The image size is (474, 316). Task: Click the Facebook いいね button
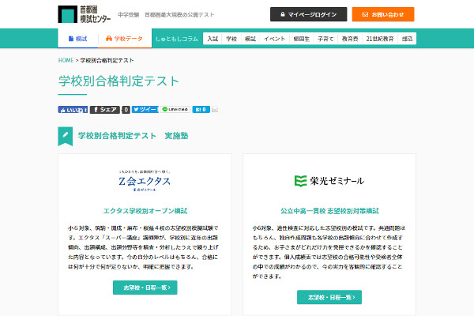[x=73, y=110]
